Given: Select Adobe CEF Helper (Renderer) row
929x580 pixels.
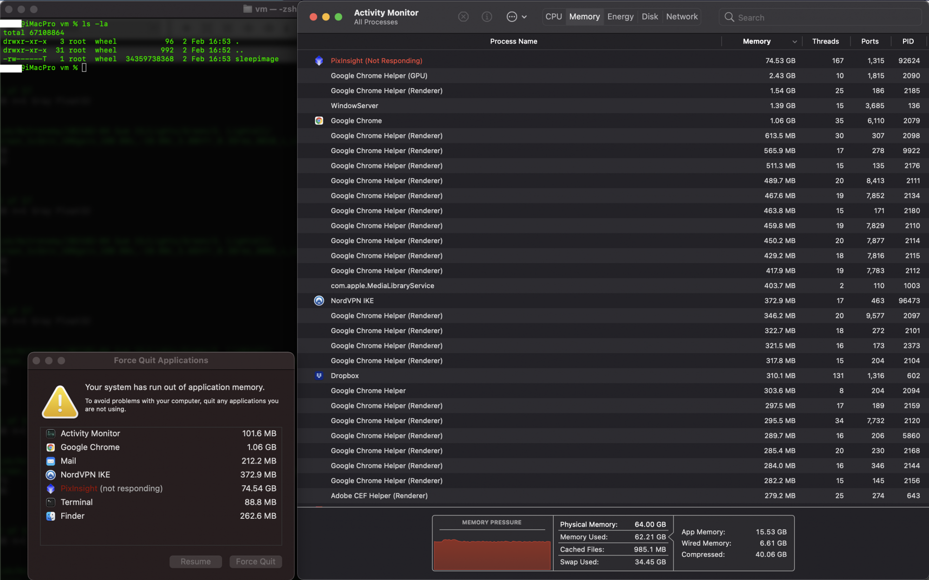Looking at the screenshot, I should click(x=613, y=496).
